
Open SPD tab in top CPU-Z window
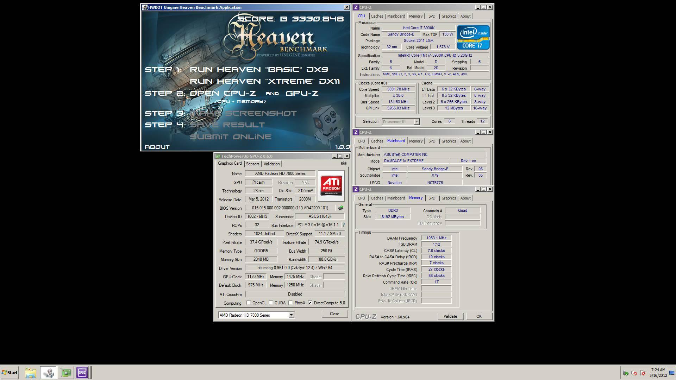432,16
